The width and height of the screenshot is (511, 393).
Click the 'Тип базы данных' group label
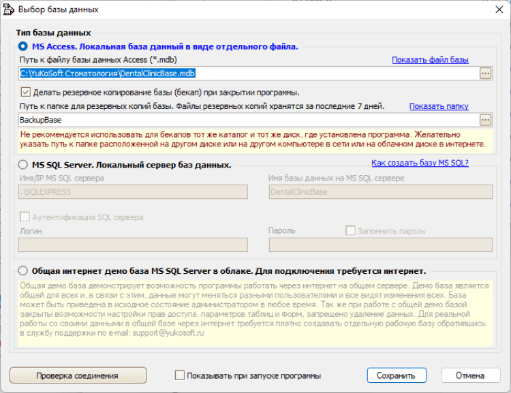tap(53, 33)
